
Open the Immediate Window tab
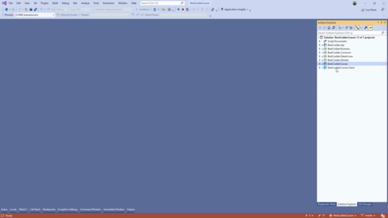(114, 210)
